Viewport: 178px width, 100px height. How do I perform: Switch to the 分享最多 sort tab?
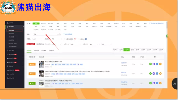[x=51, y=50]
